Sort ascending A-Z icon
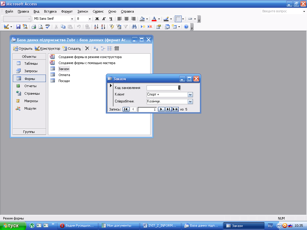Image resolution: width=307 pixels, height=230 pixels. click(x=96, y=27)
